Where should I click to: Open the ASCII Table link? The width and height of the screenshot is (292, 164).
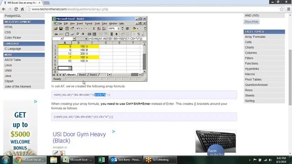pyautogui.click(x=13, y=60)
